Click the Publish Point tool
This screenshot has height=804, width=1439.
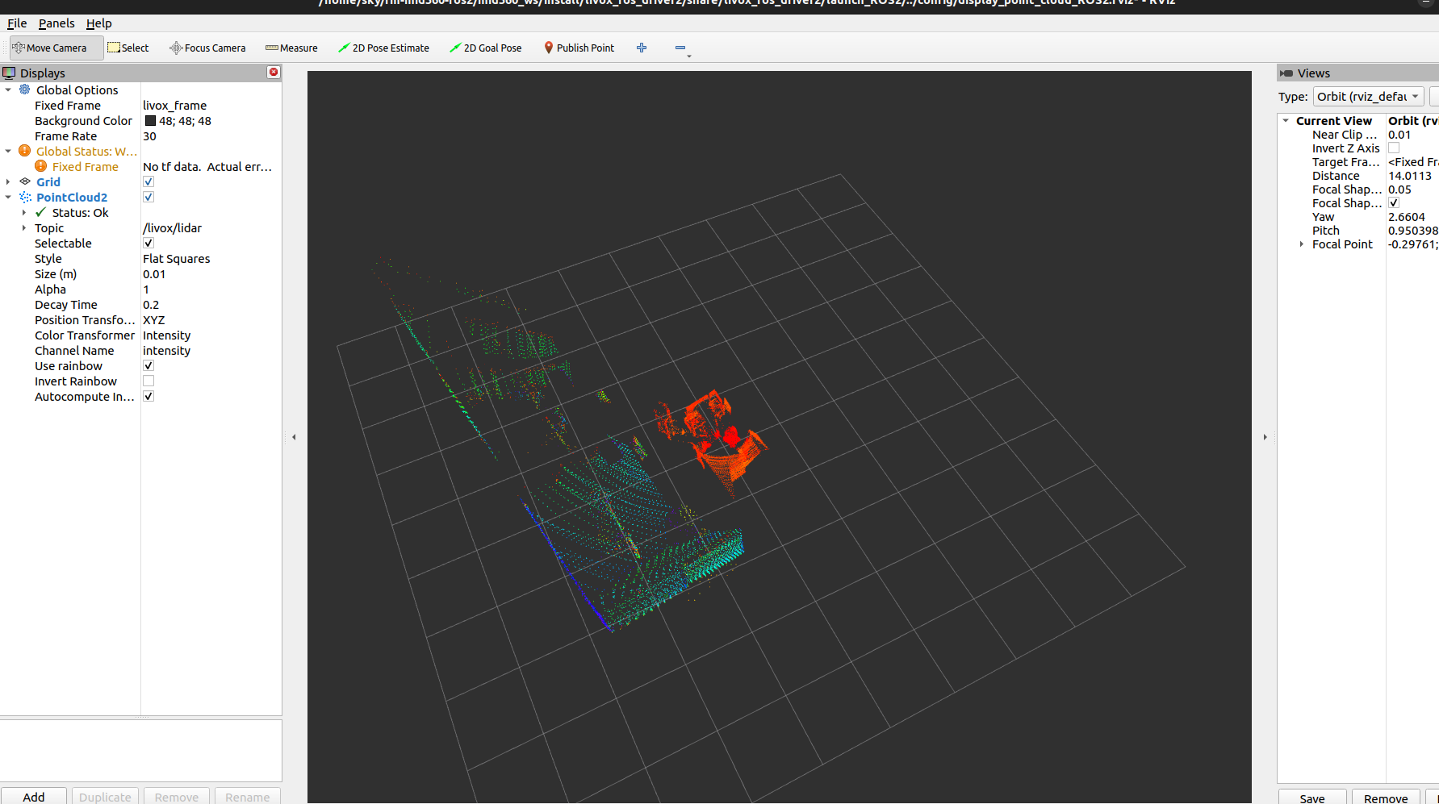(579, 48)
